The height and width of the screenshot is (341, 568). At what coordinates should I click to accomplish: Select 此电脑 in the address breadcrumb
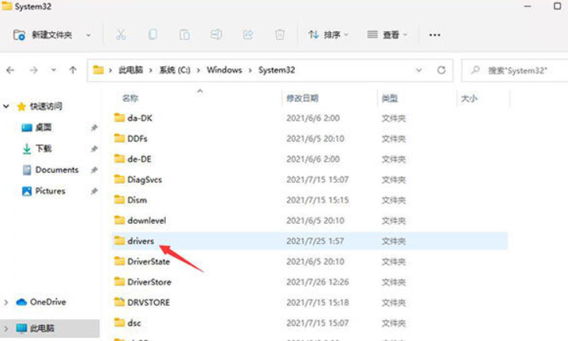pyautogui.click(x=131, y=70)
